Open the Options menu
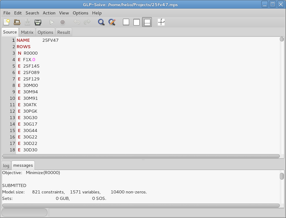The height and width of the screenshot is (218, 286). (x=80, y=13)
